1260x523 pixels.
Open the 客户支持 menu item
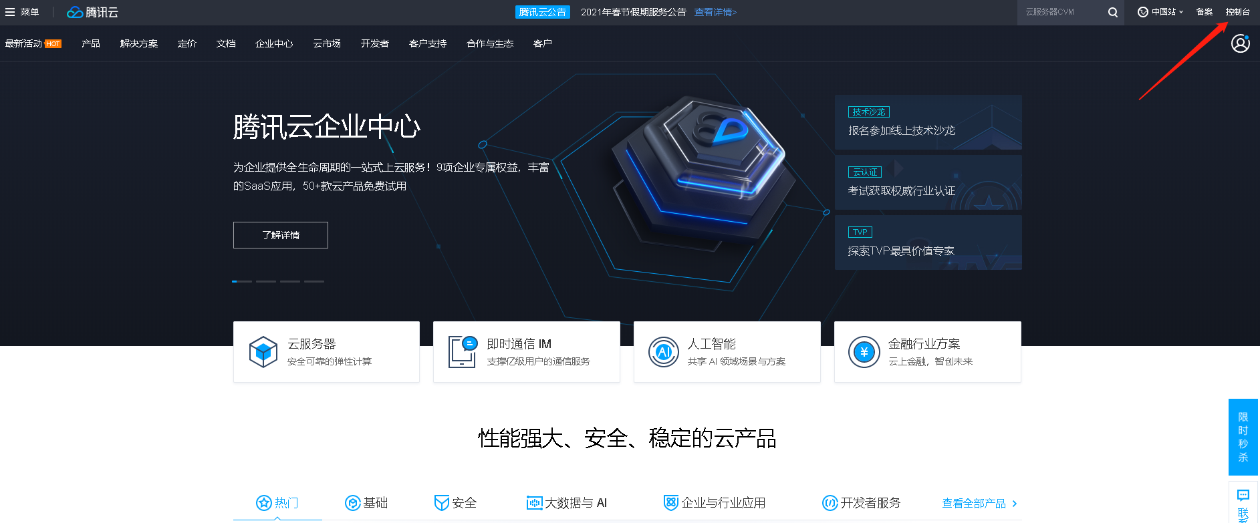pos(428,43)
